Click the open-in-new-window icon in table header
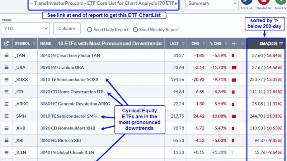287x161 pixels. (x=6, y=43)
